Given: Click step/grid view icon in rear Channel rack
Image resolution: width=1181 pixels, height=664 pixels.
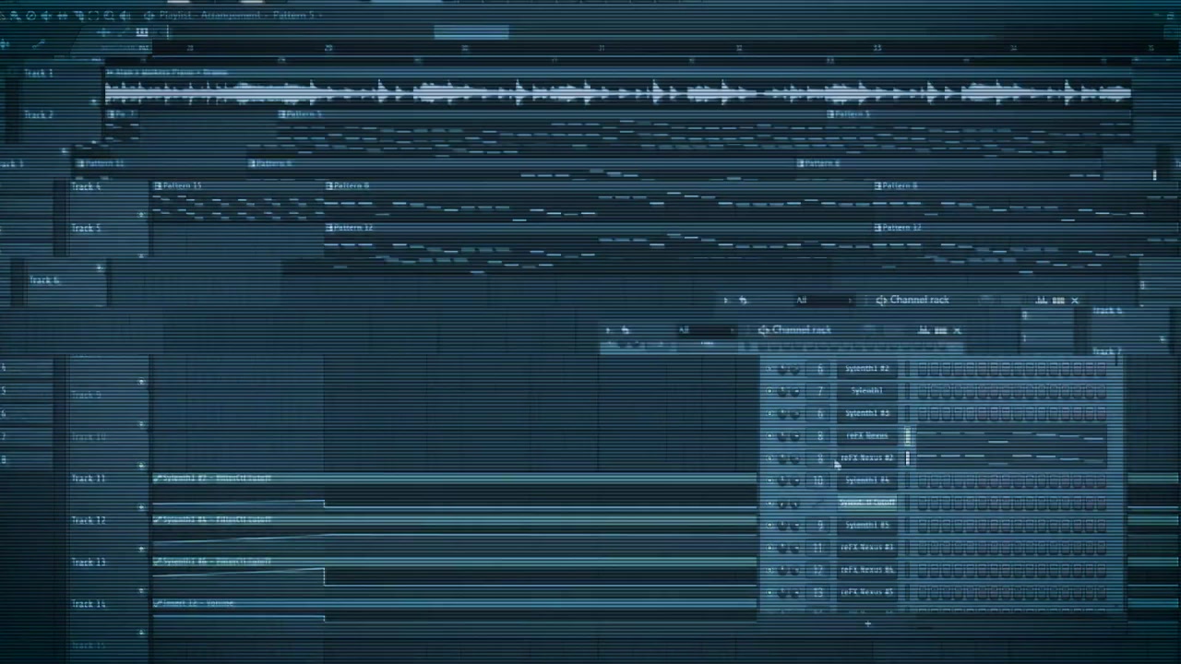Looking at the screenshot, I should (x=1058, y=301).
